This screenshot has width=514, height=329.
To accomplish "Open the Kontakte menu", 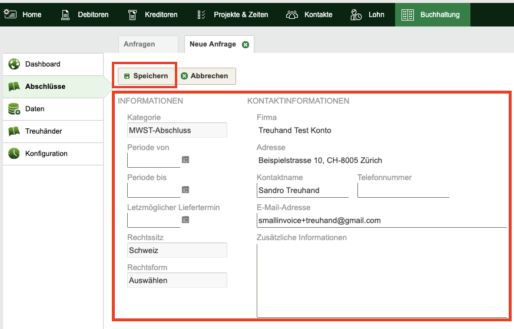I will coord(319,14).
